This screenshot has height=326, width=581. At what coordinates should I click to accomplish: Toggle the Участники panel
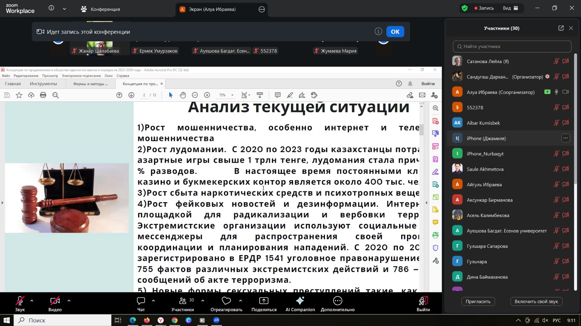tap(183, 304)
